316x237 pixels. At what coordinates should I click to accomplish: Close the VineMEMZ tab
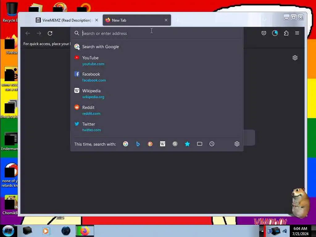point(97,20)
